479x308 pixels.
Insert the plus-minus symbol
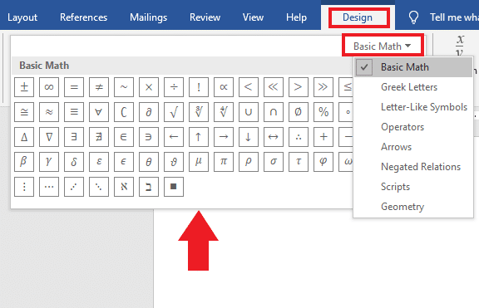tap(24, 87)
